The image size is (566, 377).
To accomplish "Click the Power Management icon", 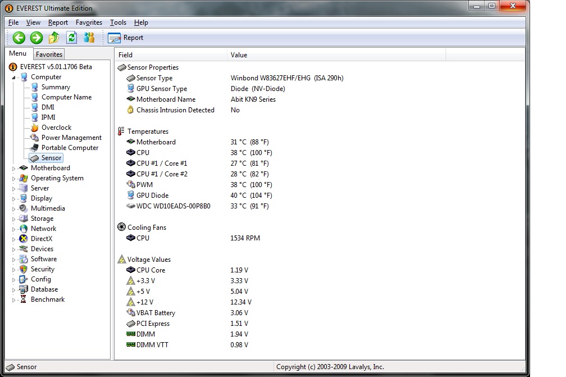I will pyautogui.click(x=35, y=138).
